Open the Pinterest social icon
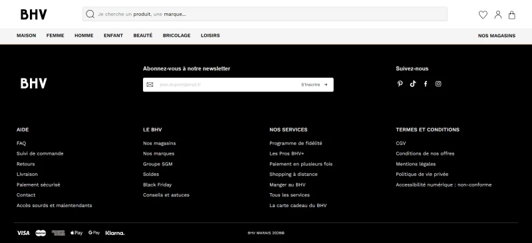 tap(400, 84)
